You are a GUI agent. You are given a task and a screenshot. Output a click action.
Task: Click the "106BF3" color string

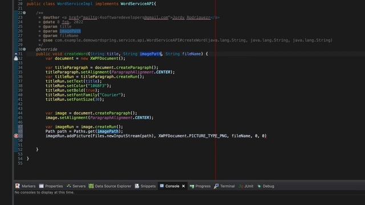pyautogui.click(x=97, y=86)
